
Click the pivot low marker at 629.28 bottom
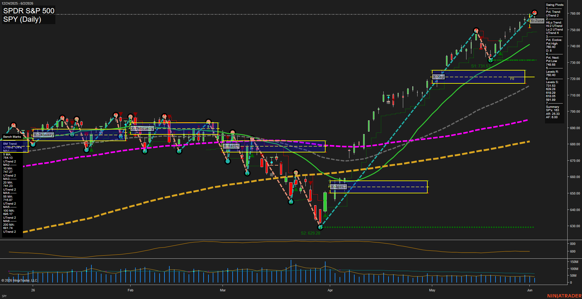tap(320, 227)
